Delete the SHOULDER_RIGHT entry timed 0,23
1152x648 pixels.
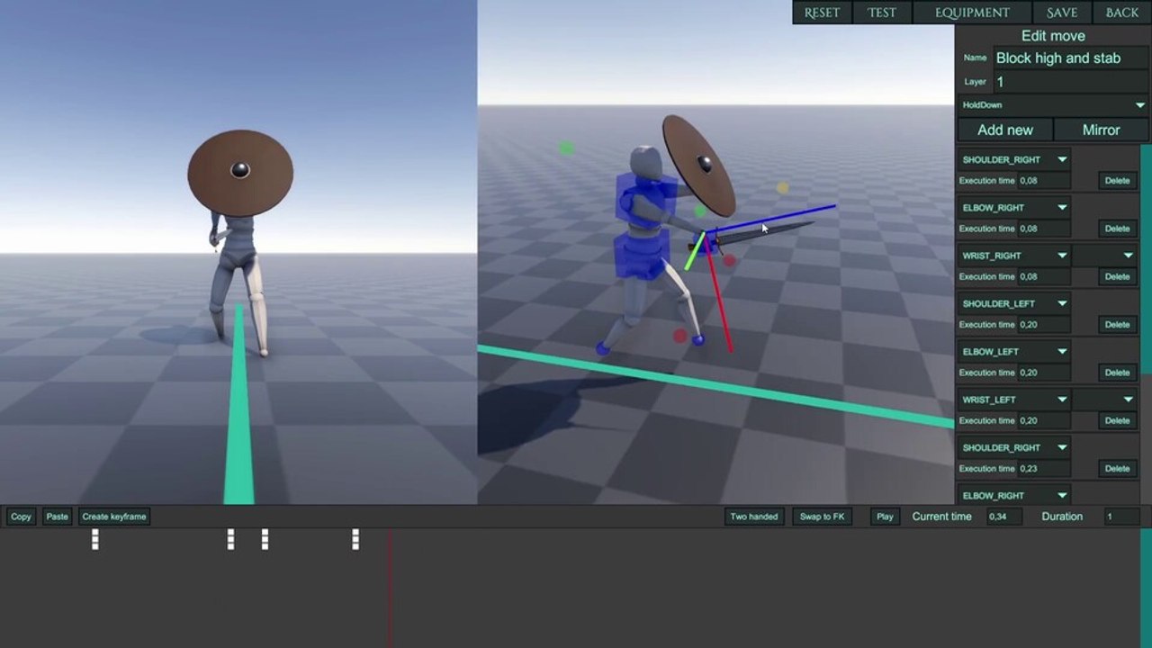click(x=1117, y=468)
